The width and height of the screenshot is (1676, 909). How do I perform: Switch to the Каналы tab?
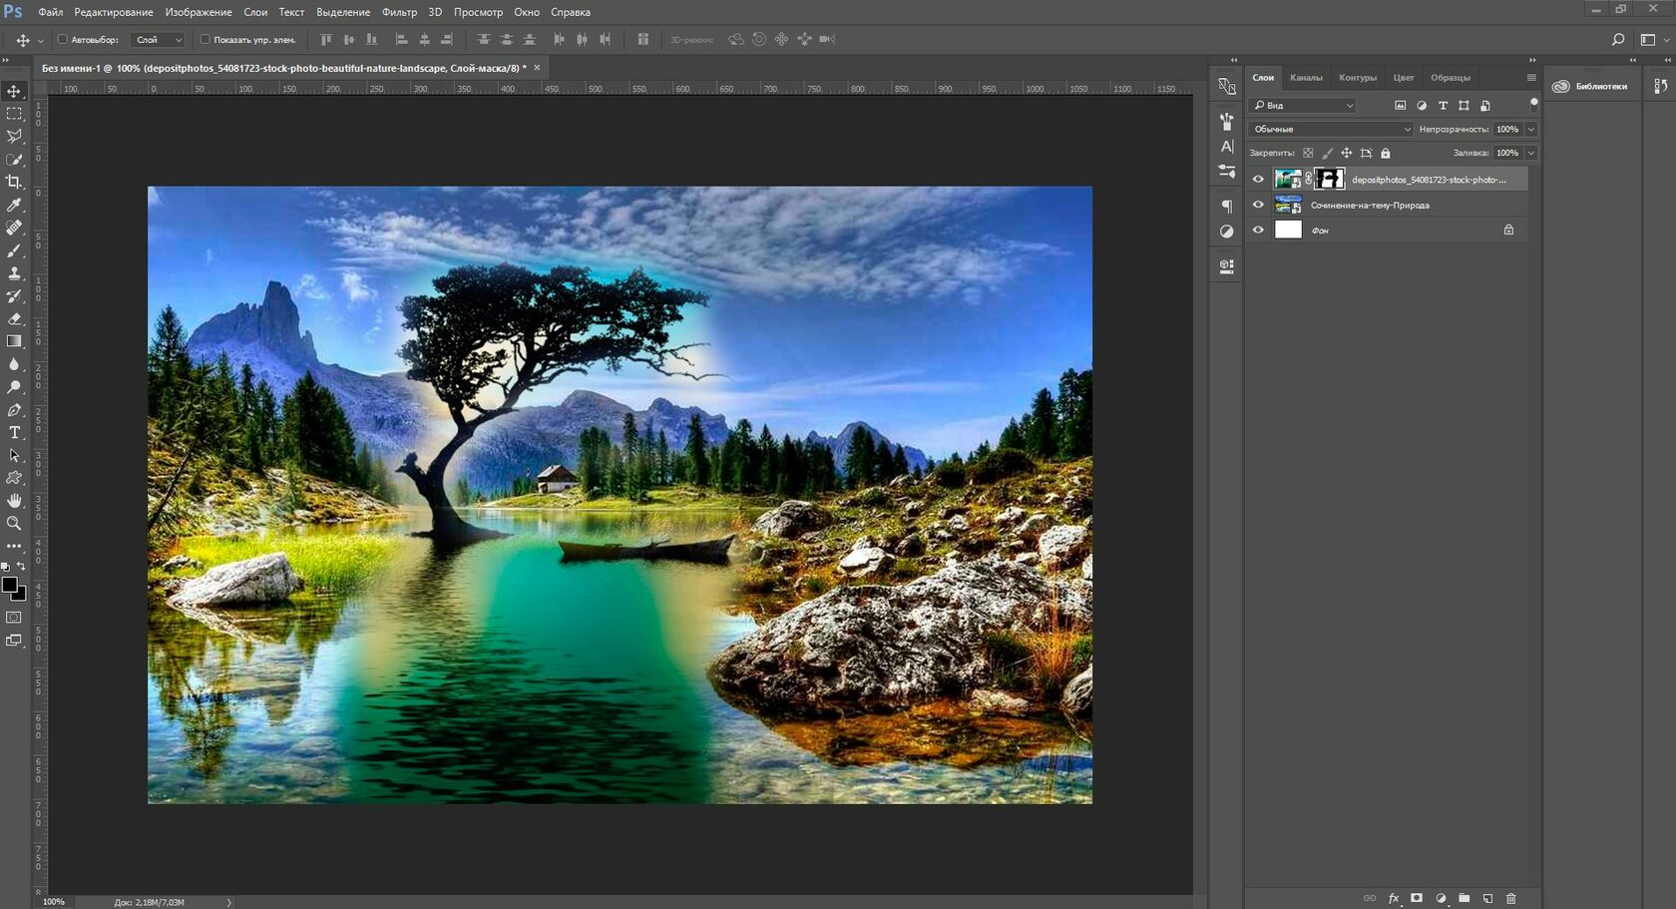1306,77
